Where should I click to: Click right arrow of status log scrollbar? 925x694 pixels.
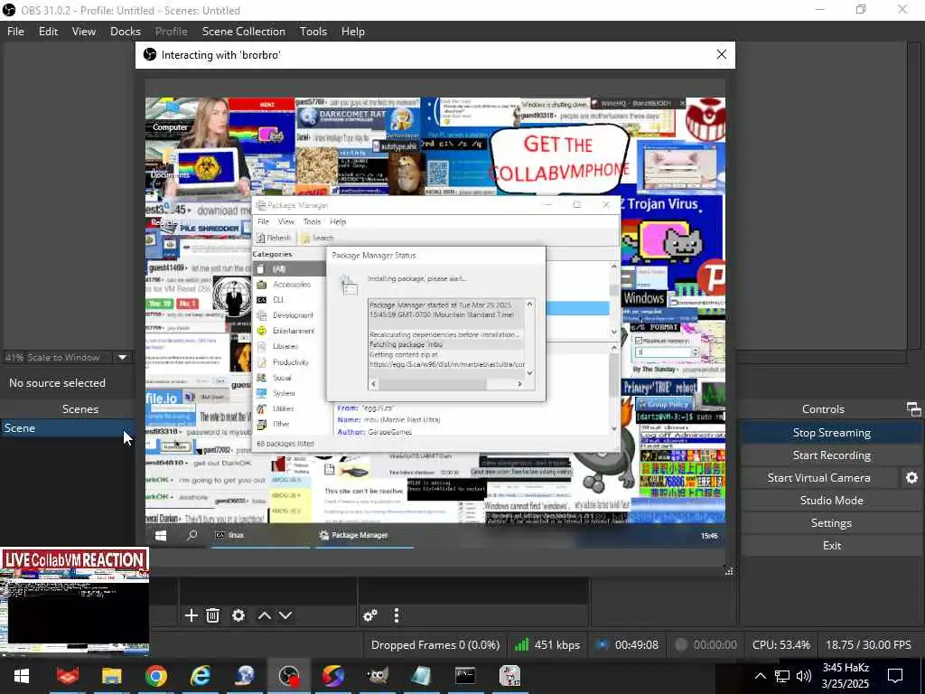click(519, 384)
